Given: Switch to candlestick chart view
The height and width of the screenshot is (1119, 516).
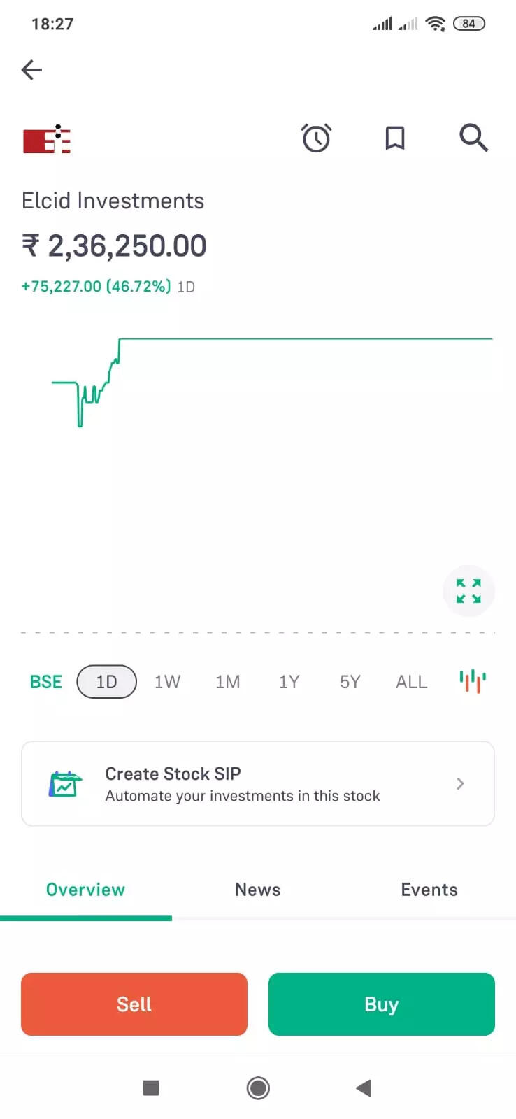Looking at the screenshot, I should (473, 681).
